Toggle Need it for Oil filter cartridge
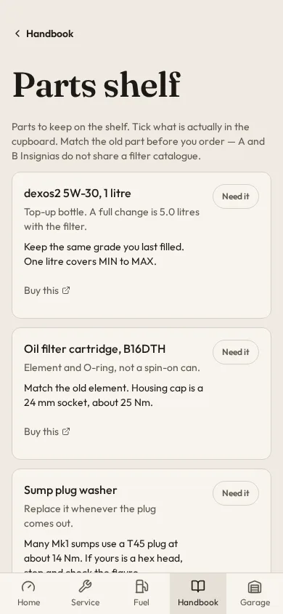This screenshot has height=614, width=283. pyautogui.click(x=235, y=352)
